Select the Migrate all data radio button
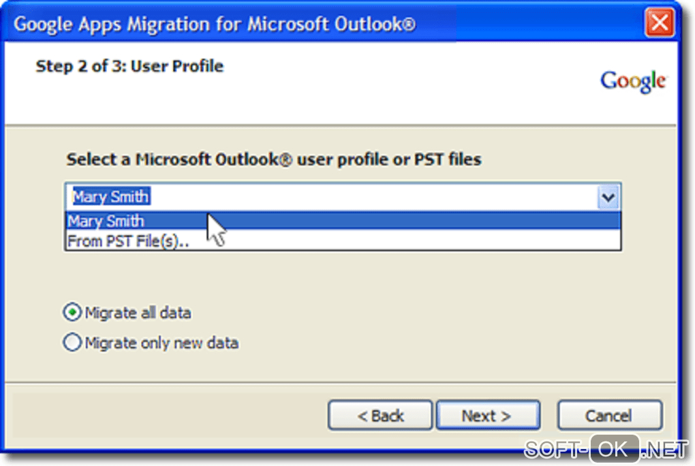 click(72, 313)
